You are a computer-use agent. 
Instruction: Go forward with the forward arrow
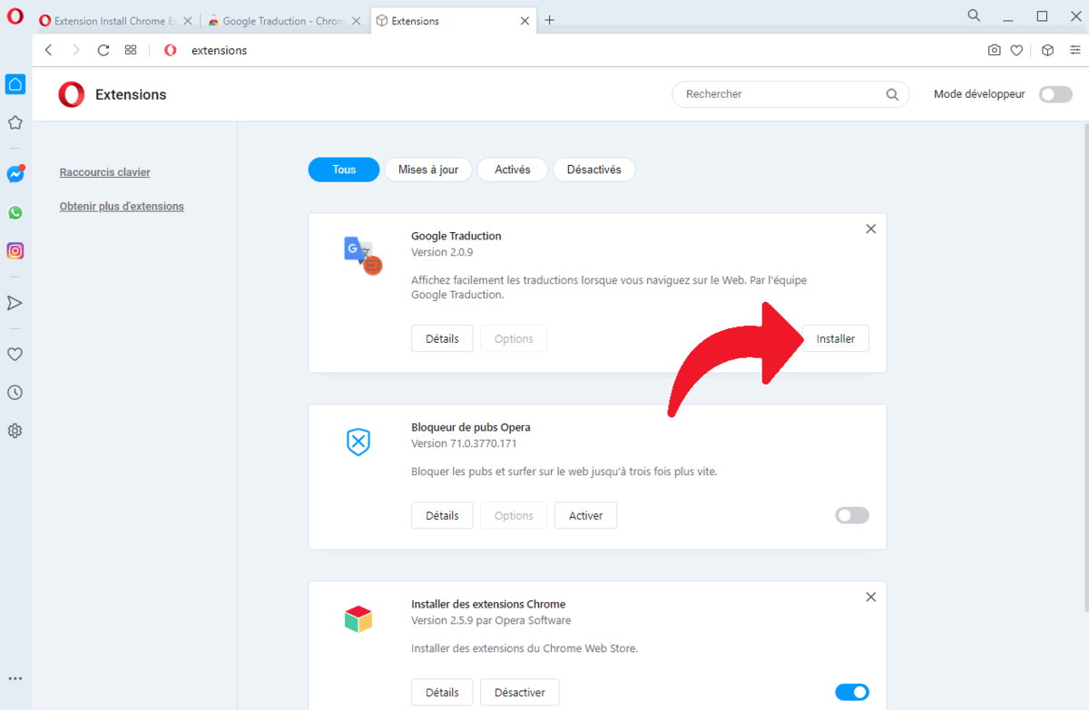(x=76, y=51)
